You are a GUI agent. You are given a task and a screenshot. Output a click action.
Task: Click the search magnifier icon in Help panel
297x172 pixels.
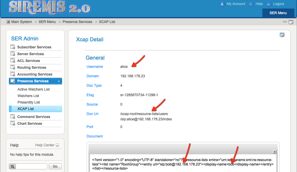pyautogui.click(x=12, y=166)
